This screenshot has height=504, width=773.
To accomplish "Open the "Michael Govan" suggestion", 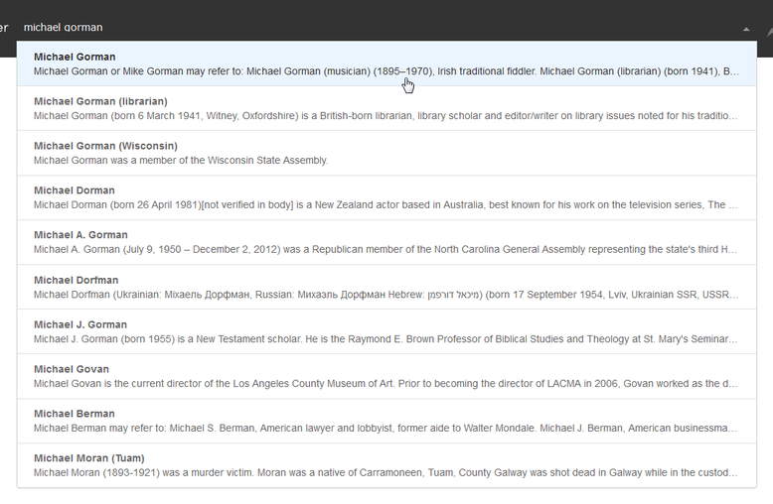I will [x=386, y=376].
